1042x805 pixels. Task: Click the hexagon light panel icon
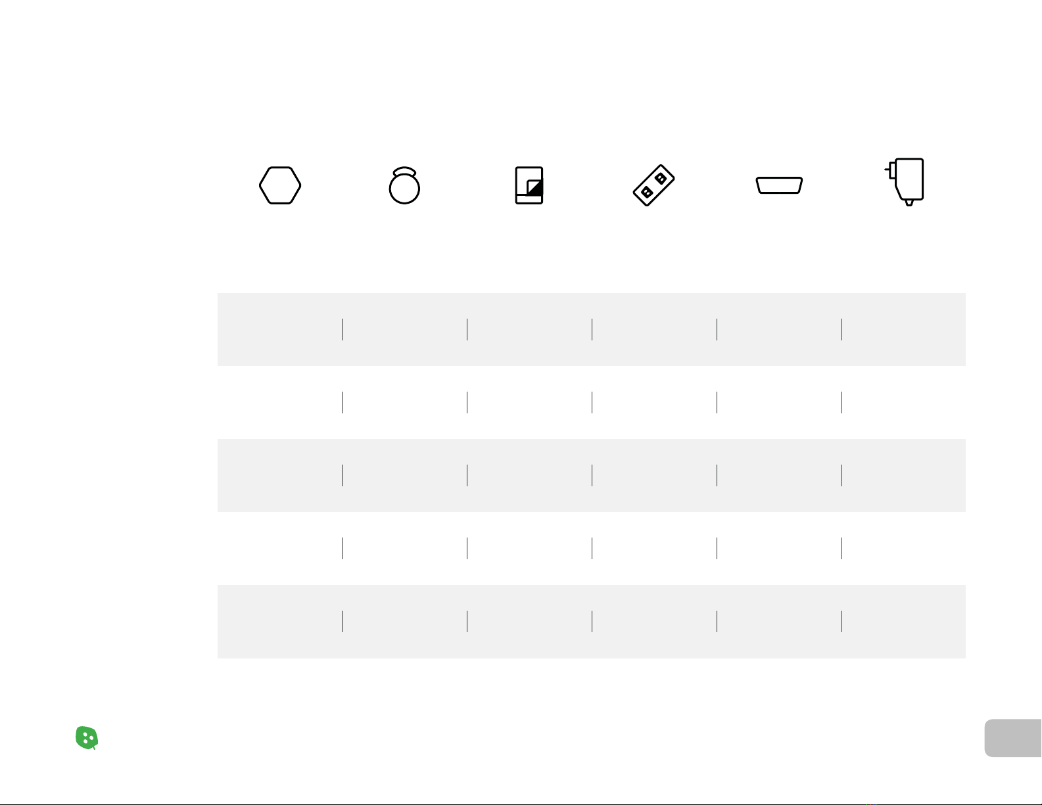tap(280, 185)
